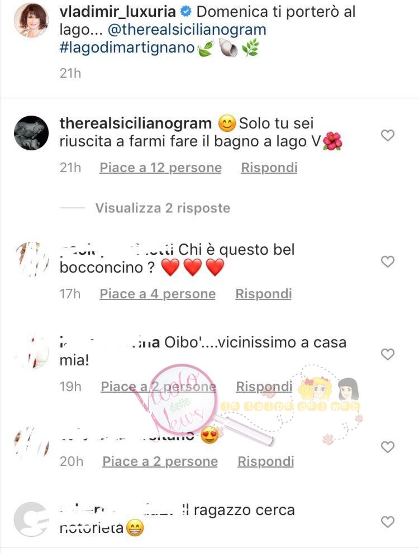Like therealsicilianogram's comment with heart icon
The width and height of the screenshot is (419, 553).
(x=388, y=135)
